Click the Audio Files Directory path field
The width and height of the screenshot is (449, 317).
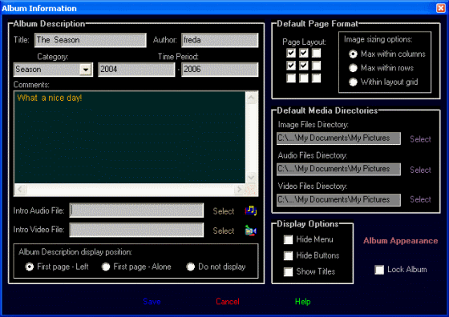[338, 169]
